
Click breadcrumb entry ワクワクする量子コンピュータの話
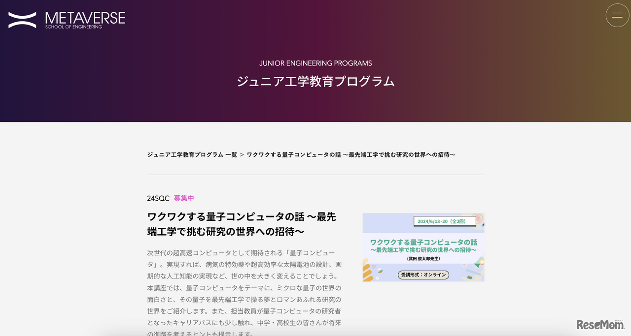pos(351,154)
